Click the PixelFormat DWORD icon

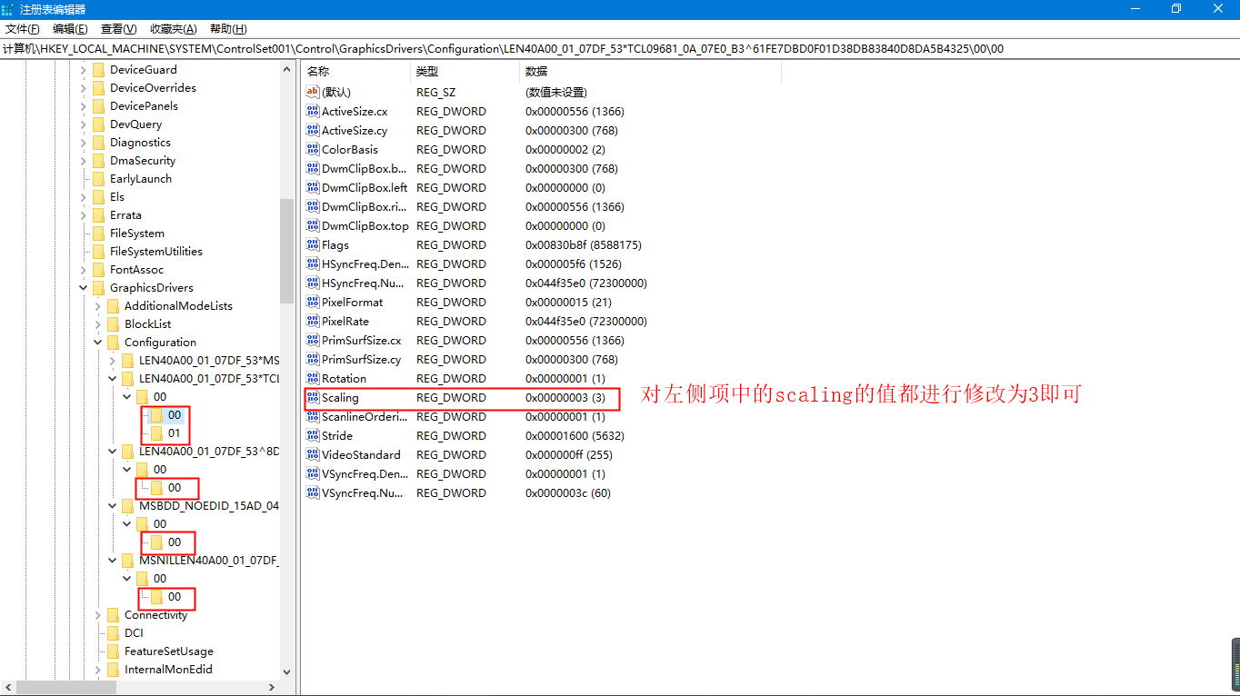[x=313, y=303]
